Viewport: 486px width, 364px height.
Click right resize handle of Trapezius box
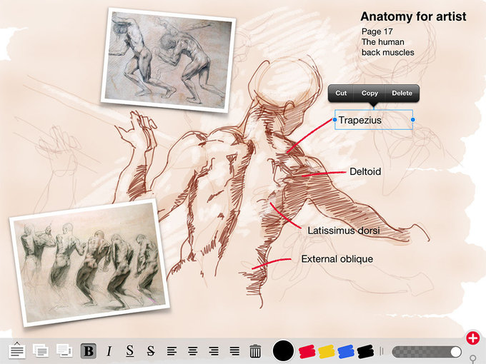tap(413, 119)
